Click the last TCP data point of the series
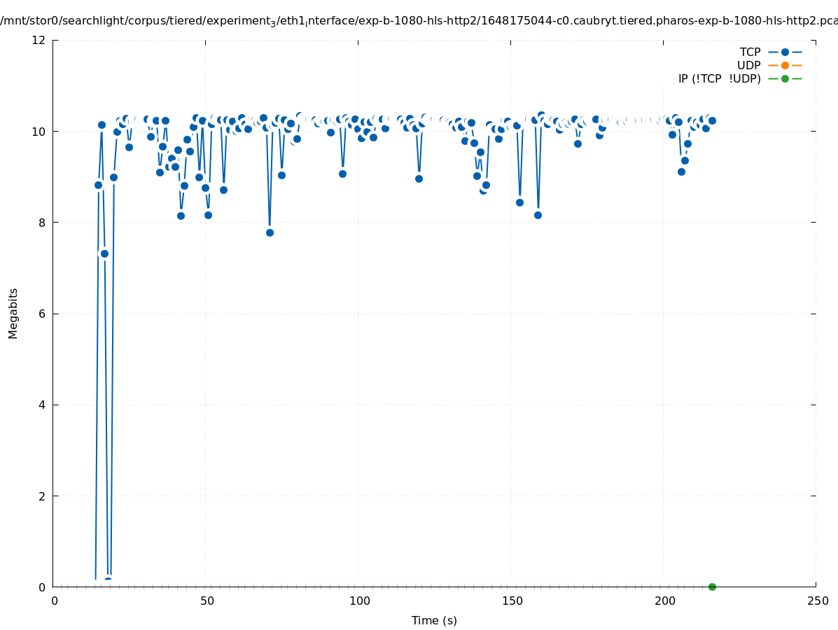The height and width of the screenshot is (630, 838). [x=712, y=120]
